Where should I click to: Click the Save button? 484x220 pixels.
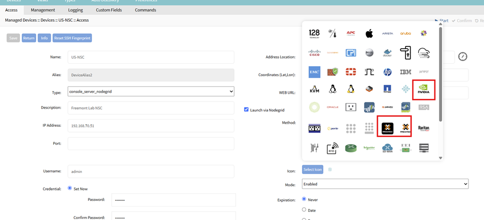[x=13, y=38]
